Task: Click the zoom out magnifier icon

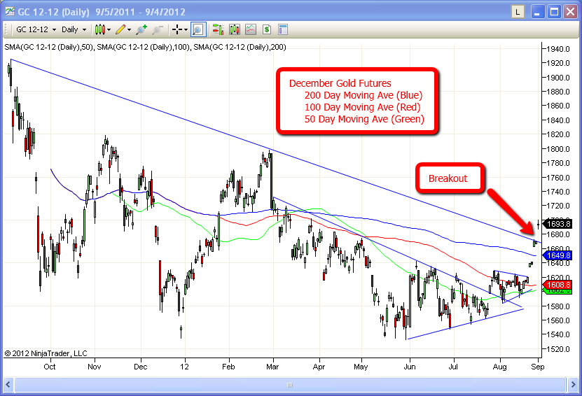Action: tap(157, 29)
